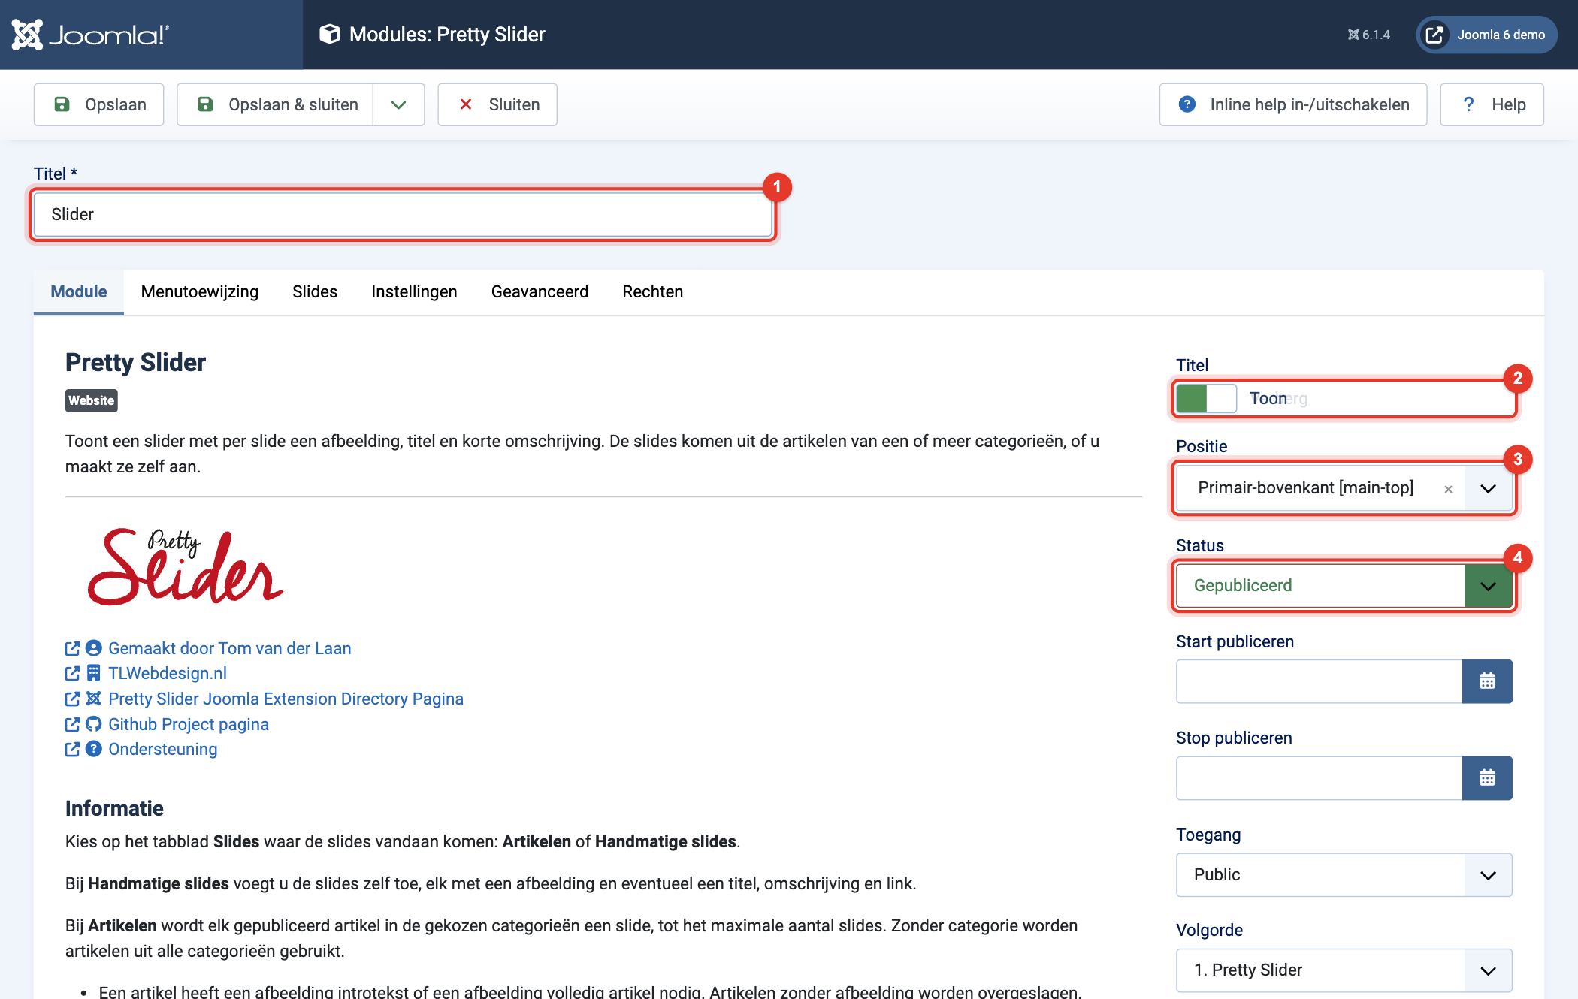Open the Joomla 6 demo site link
The width and height of the screenshot is (1578, 999).
pos(1486,35)
